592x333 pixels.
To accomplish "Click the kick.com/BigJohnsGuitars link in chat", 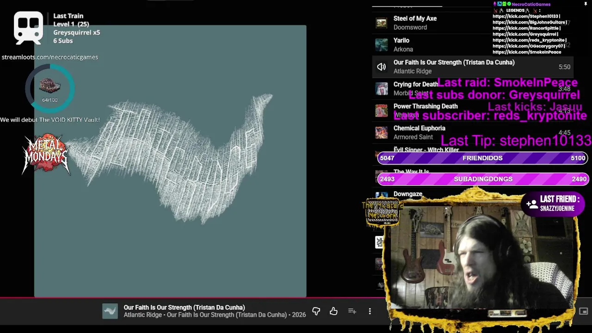I will 530,22.
